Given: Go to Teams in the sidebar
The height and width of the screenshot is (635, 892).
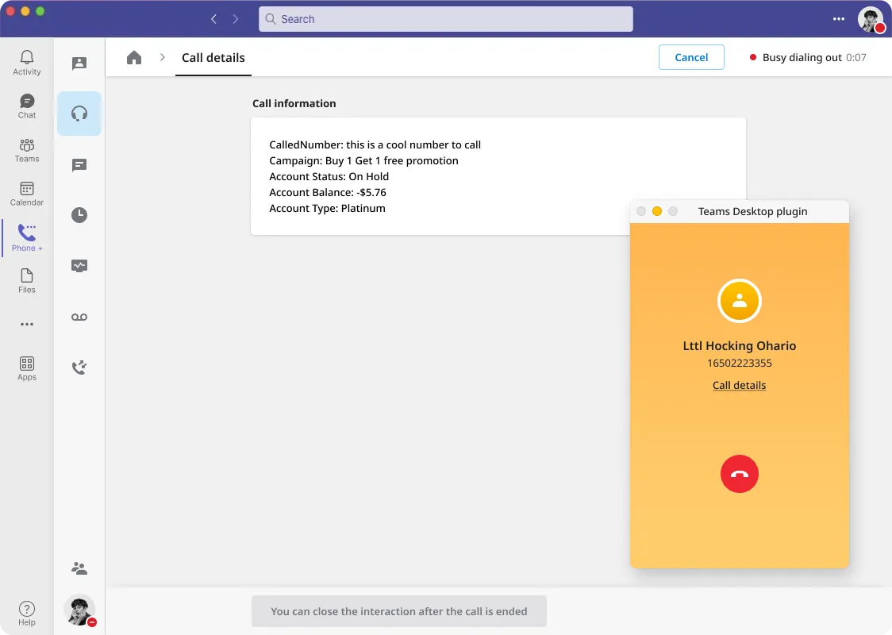Looking at the screenshot, I should click(x=27, y=150).
